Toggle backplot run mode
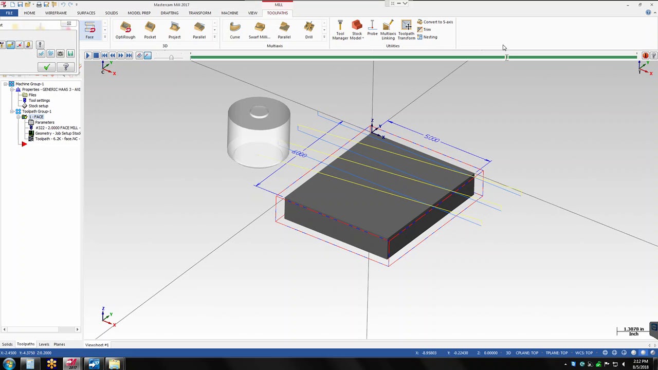 point(148,55)
